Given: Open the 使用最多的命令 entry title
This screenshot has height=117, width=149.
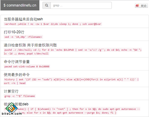Looking at the screenshot, I should (17, 75).
